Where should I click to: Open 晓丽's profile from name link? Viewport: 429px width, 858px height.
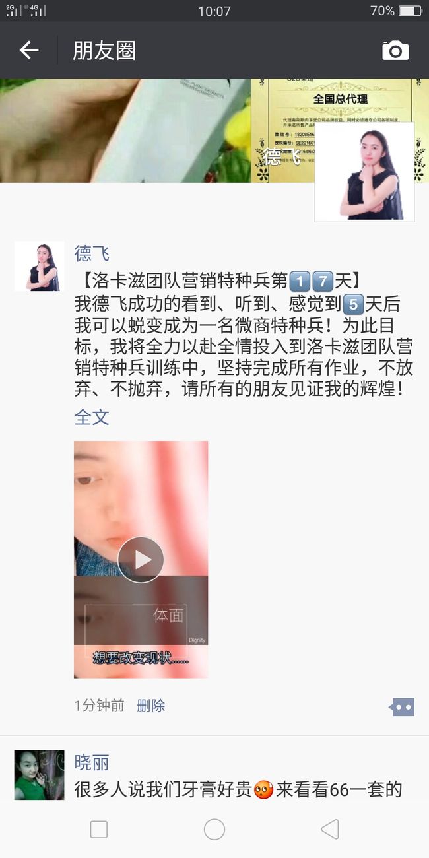click(92, 763)
